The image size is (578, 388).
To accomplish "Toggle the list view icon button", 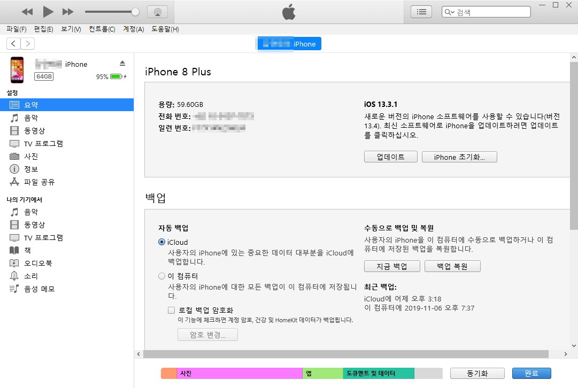I will 421,12.
